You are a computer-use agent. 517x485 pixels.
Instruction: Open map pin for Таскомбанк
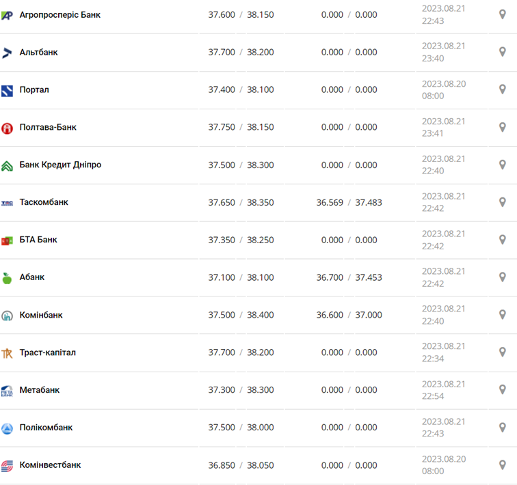click(x=502, y=202)
